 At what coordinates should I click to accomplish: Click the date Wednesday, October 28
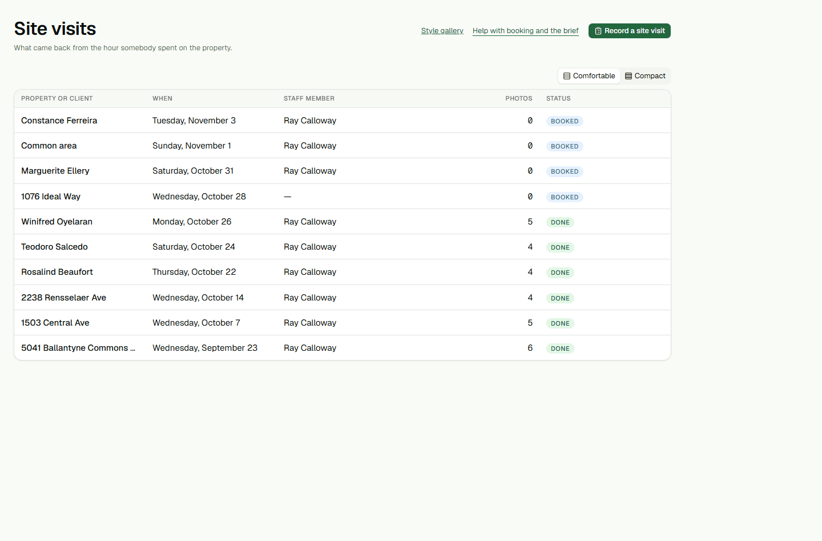[199, 197]
